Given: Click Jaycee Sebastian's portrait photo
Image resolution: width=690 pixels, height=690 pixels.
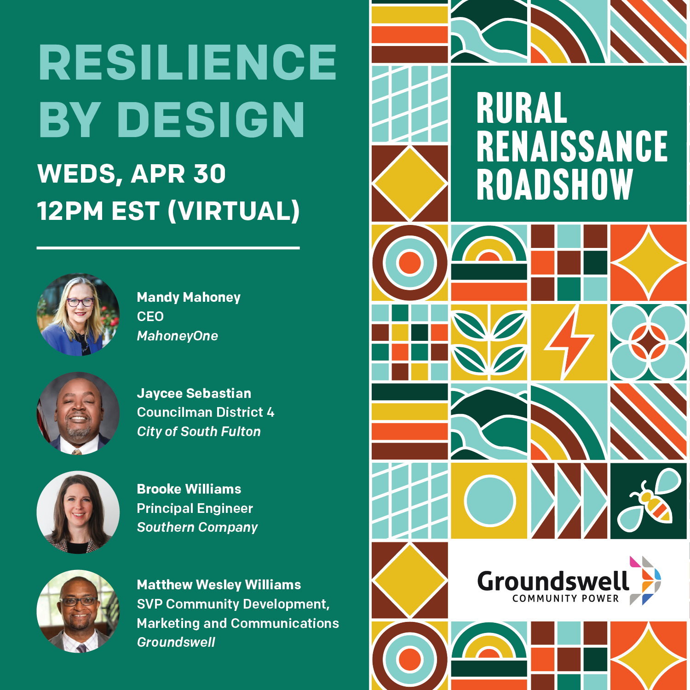Looking at the screenshot, I should click(78, 413).
